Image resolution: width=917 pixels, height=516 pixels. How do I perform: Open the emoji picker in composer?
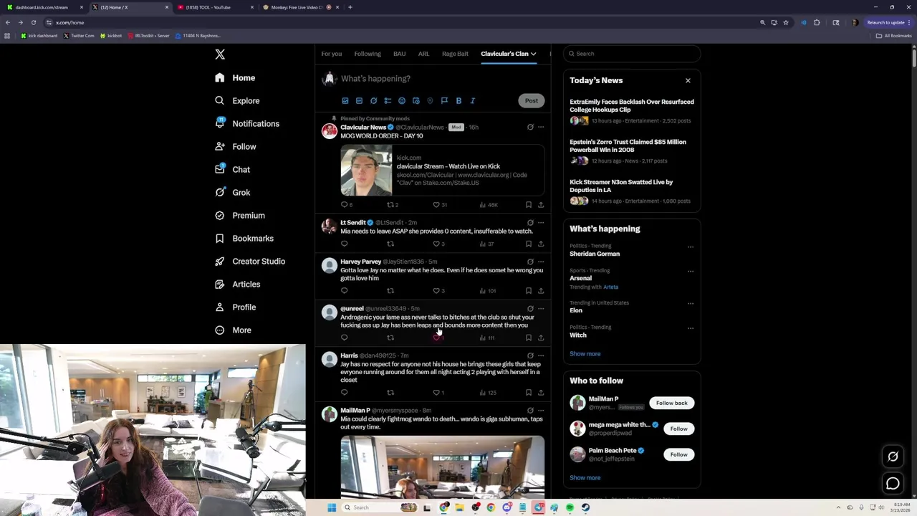tap(402, 101)
